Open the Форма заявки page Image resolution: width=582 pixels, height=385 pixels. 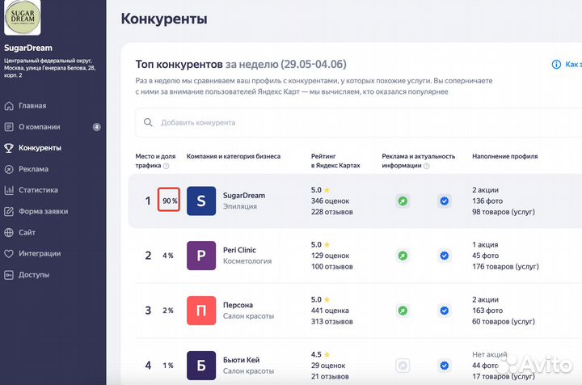click(x=43, y=211)
